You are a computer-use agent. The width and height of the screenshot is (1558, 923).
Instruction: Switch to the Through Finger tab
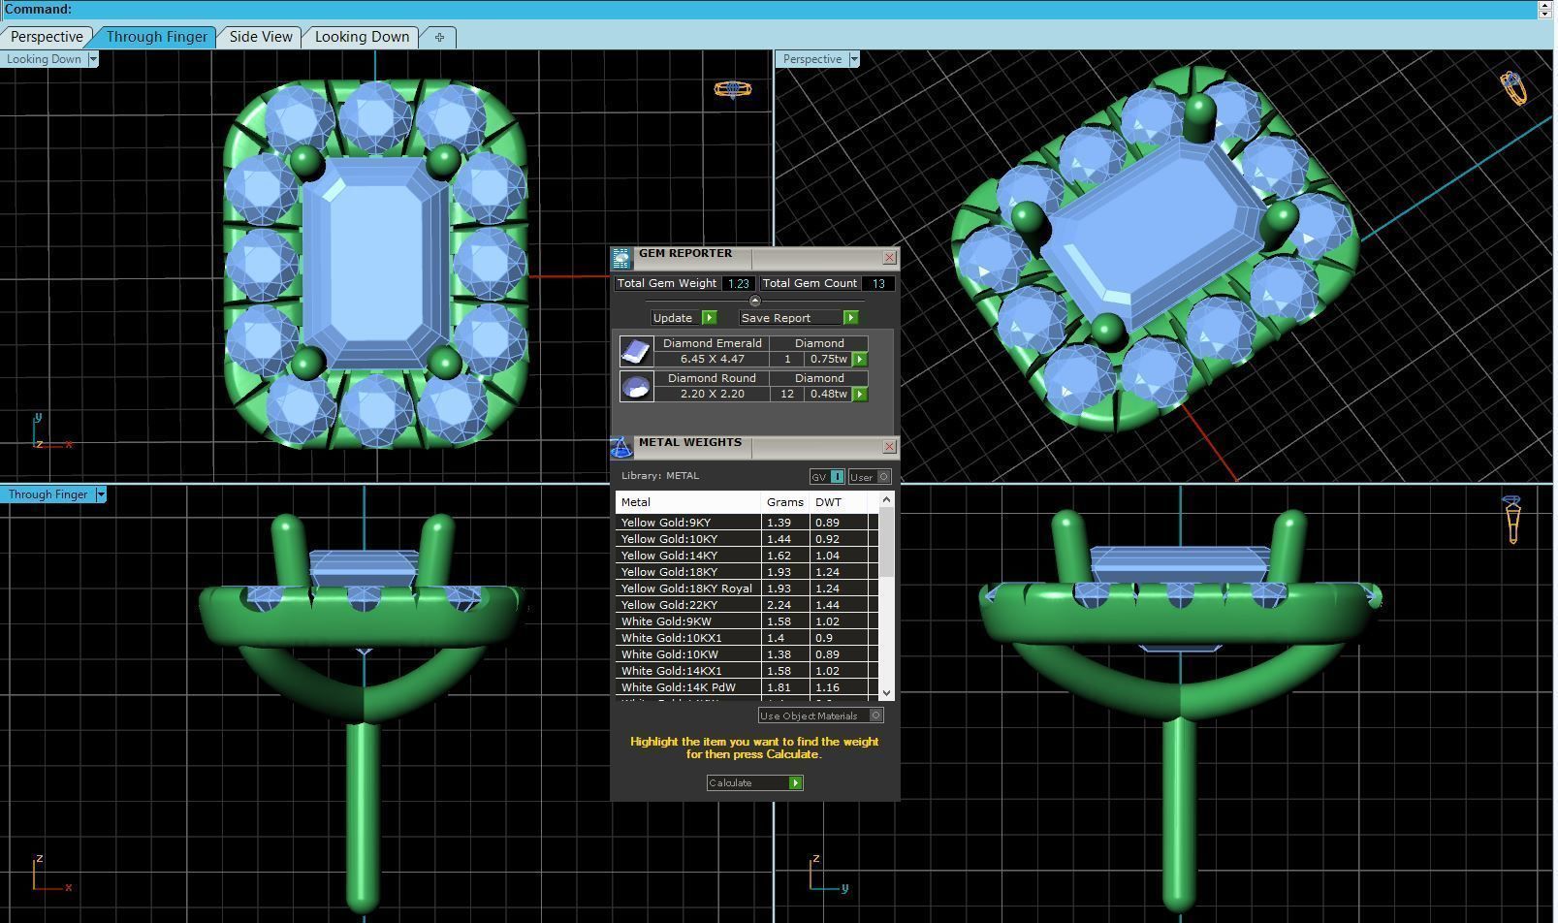coord(156,37)
